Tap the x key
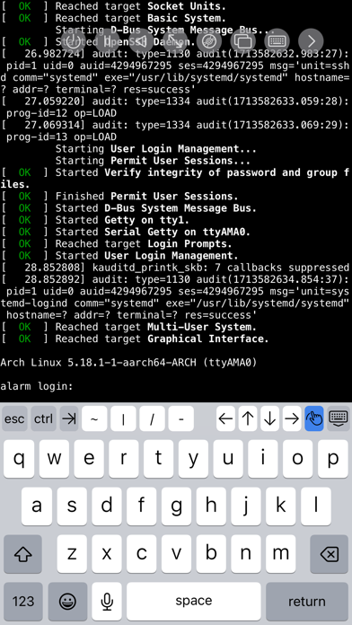Image resolution: width=352 pixels, height=625 pixels. coord(107,554)
